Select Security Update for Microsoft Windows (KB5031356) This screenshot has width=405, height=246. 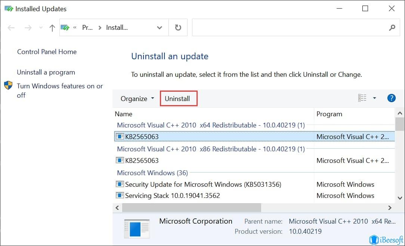tap(203, 184)
